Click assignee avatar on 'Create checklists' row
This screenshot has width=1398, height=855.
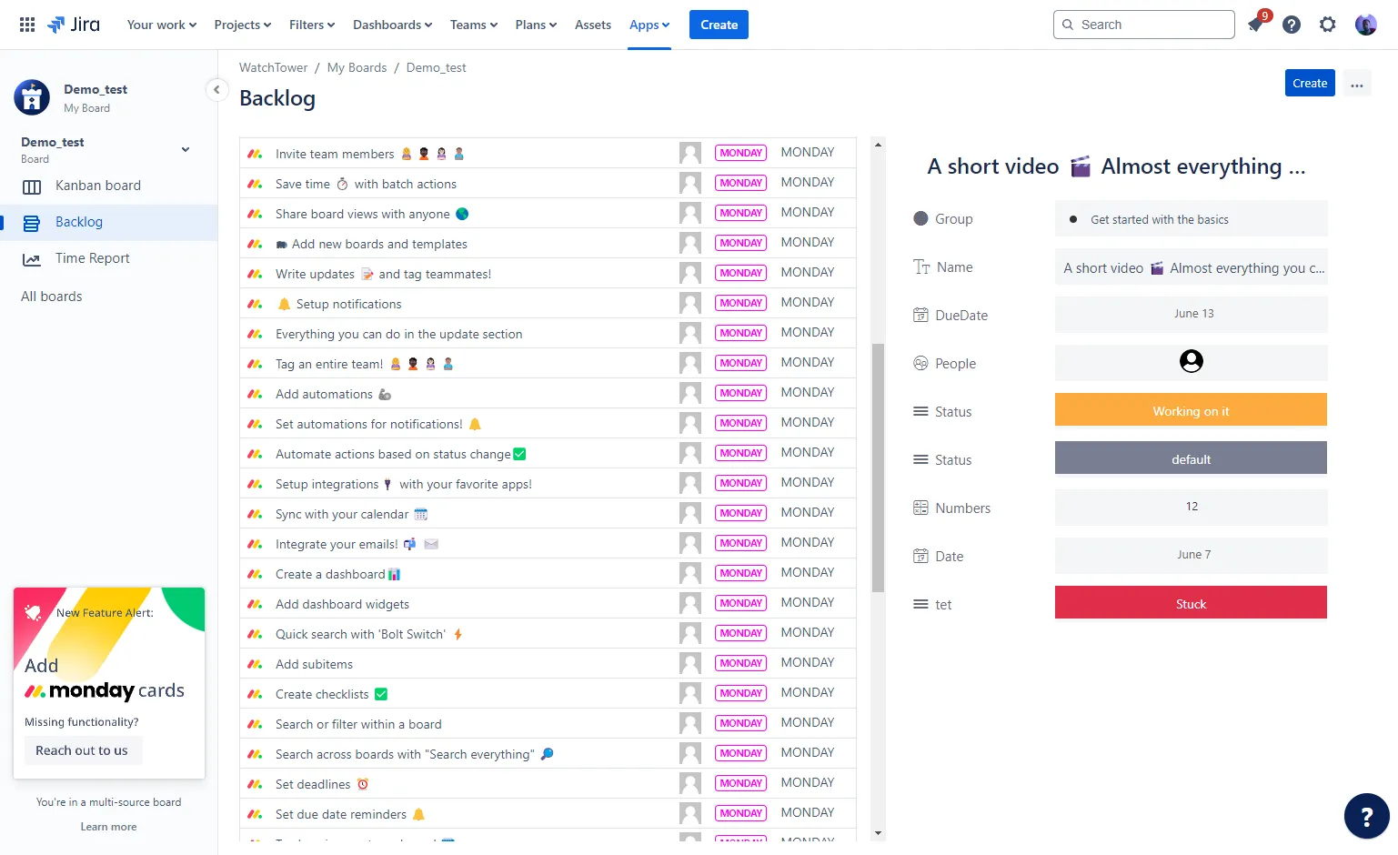point(690,693)
